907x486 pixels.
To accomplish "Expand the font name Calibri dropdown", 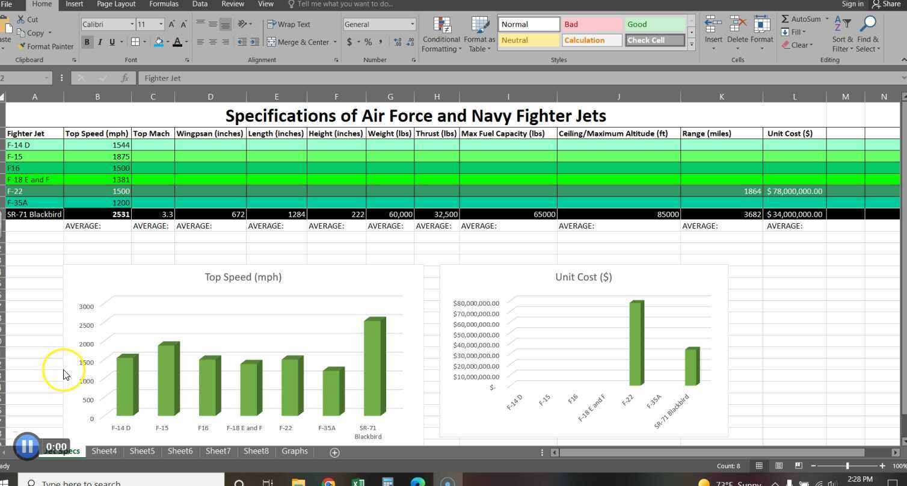I will coord(132,25).
